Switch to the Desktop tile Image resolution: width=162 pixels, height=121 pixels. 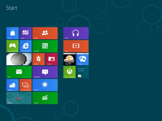(x=19, y=98)
